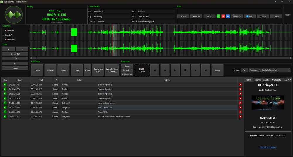
Task: Delete the row starting 00:11:43.654
Action: [240, 89]
